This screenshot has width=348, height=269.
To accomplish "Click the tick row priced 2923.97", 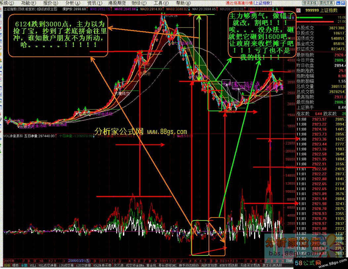I will coord(321,119).
